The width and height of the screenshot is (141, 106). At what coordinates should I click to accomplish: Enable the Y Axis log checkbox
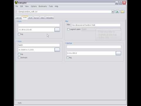point(19,54)
